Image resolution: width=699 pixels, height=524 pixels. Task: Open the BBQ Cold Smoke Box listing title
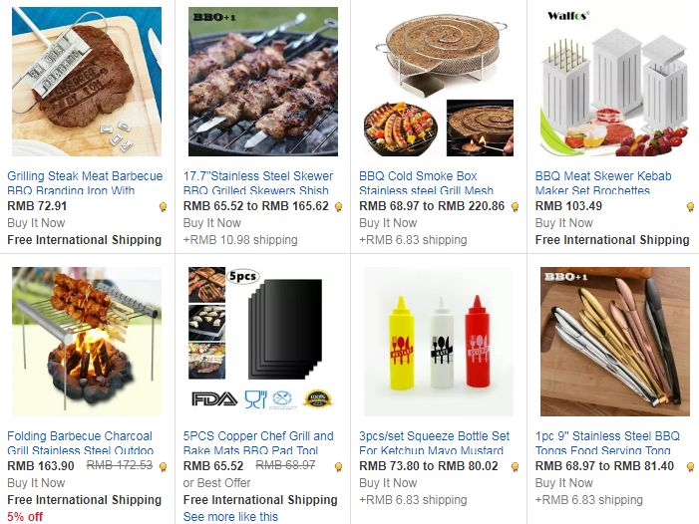[426, 182]
